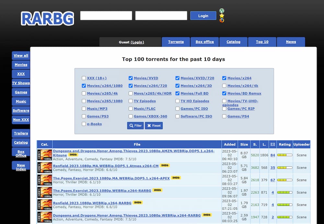This screenshot has height=224, width=324.
Task: Open category icon for The.Popes.Exorcist x264-RARBG row
Action: click(45, 192)
